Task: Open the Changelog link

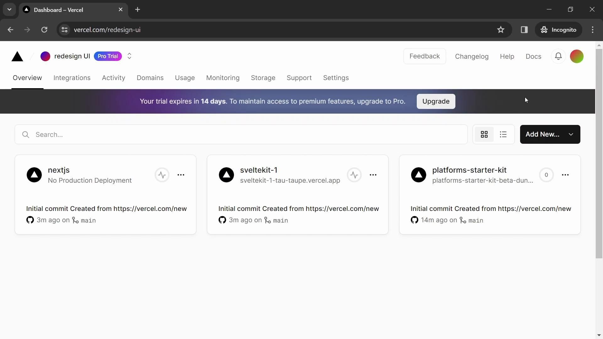Action: 471,56
